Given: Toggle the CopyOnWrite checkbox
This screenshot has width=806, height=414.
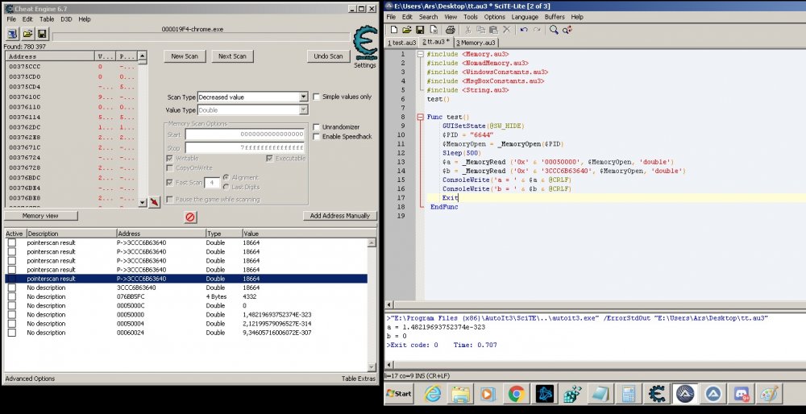Looking at the screenshot, I should 170,168.
